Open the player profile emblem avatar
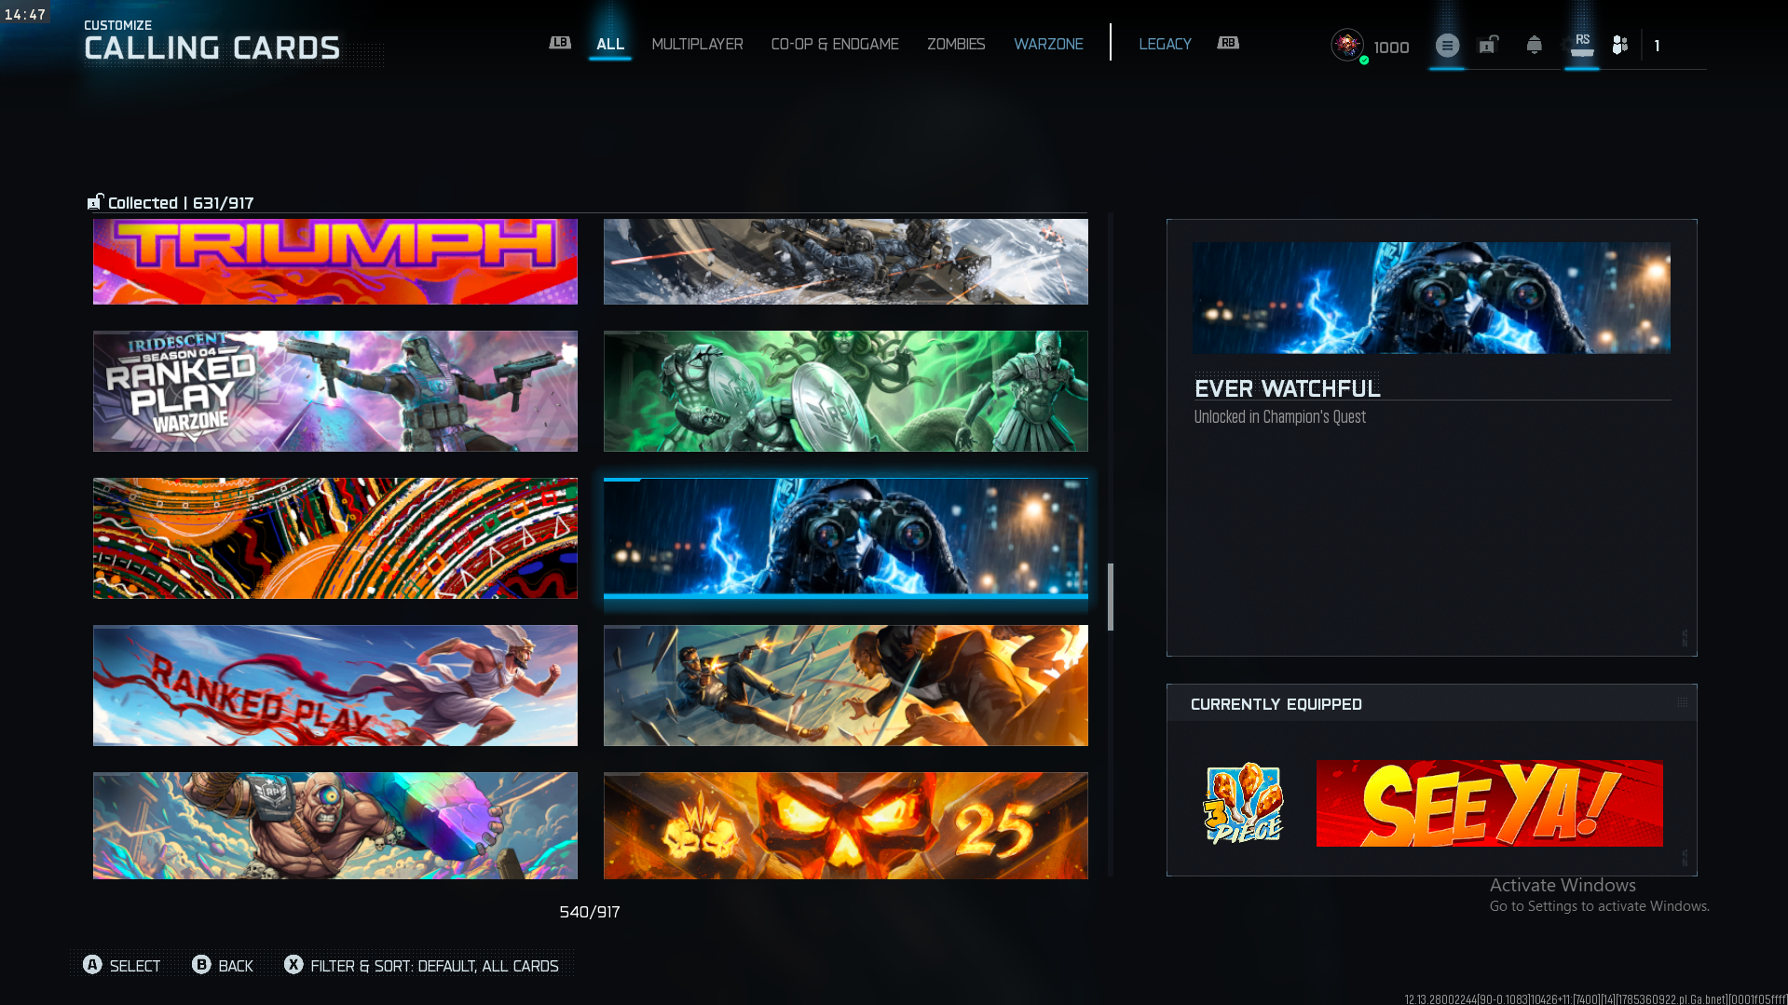 coord(1347,45)
